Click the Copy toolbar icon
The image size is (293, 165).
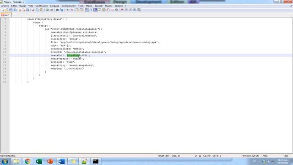pos(38,10)
